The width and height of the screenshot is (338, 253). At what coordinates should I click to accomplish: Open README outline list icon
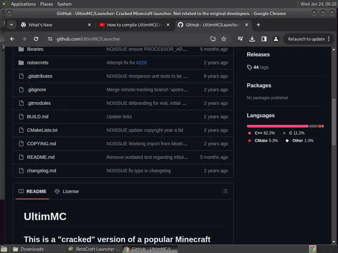pyautogui.click(x=225, y=191)
